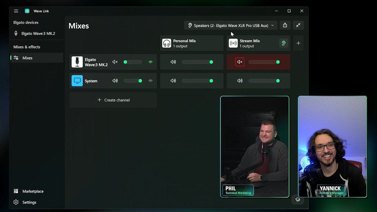Viewport: 377px width, 212px height.
Task: Click the Mixes page heading
Action: click(x=79, y=26)
